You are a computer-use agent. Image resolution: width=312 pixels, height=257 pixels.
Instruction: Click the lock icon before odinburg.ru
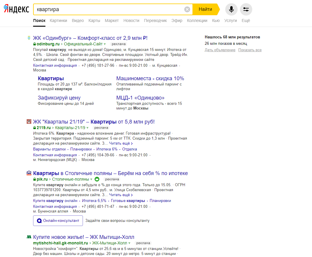click(x=35, y=44)
